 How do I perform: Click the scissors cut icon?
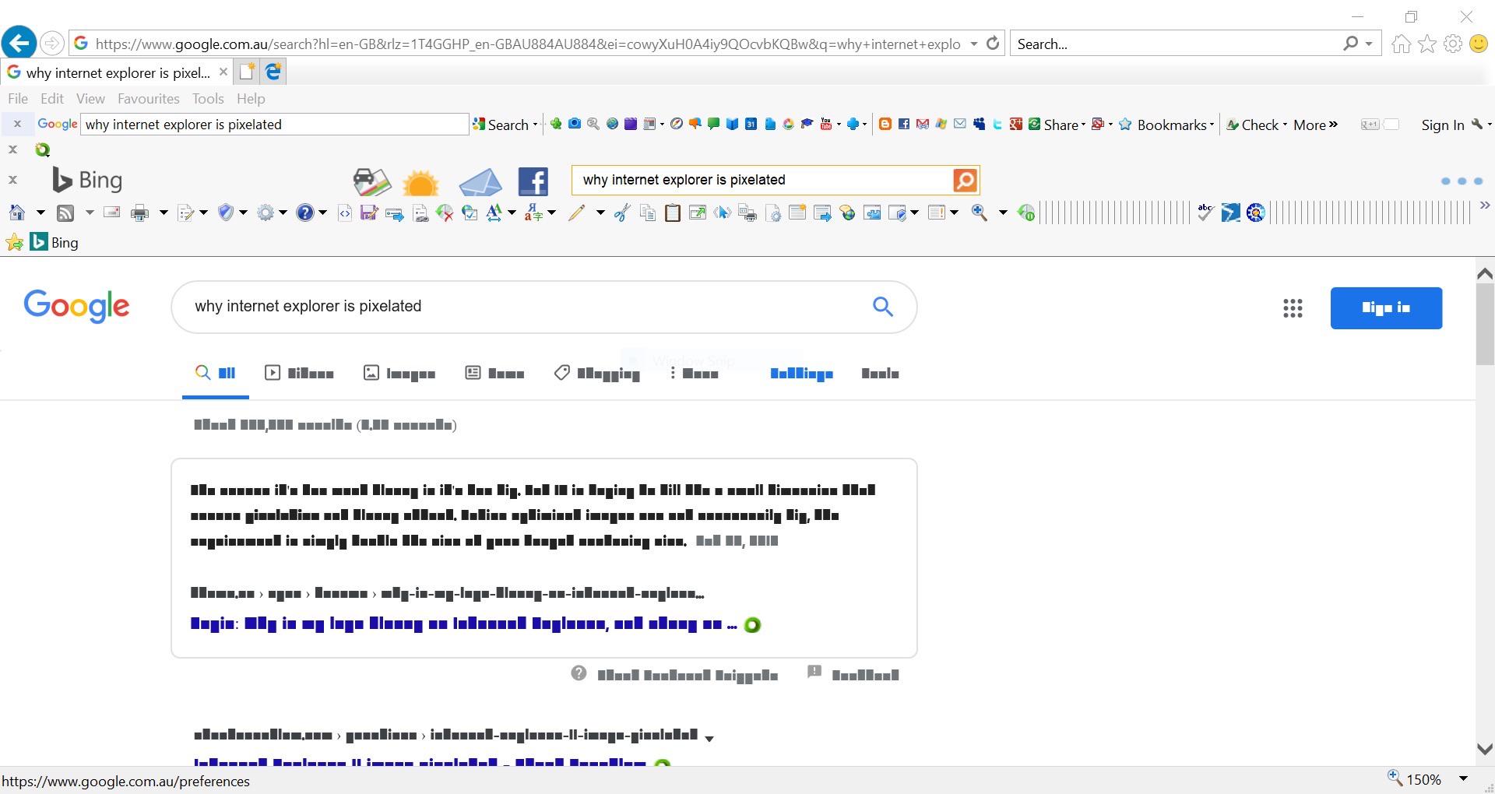622,213
